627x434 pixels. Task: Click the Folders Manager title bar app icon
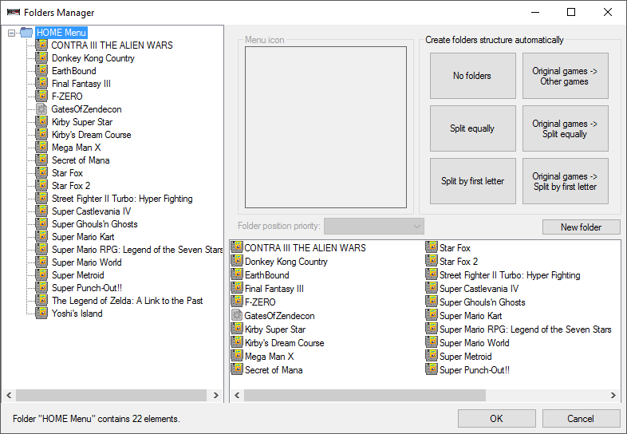point(14,12)
